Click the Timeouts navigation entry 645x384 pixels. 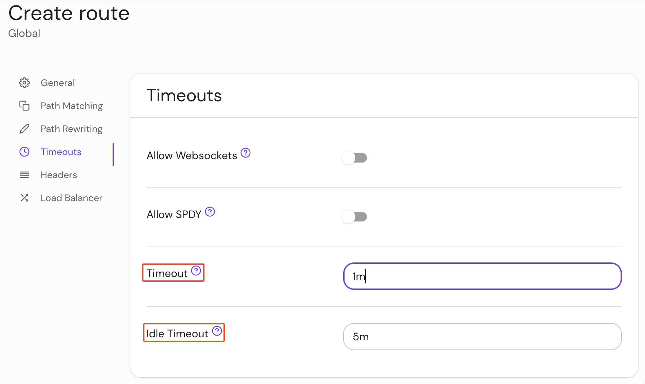click(x=61, y=152)
